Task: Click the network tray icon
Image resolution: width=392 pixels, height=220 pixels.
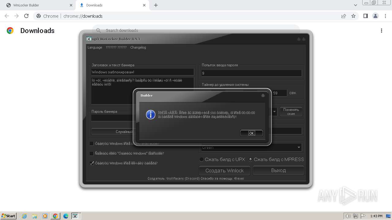Action: 355,216
